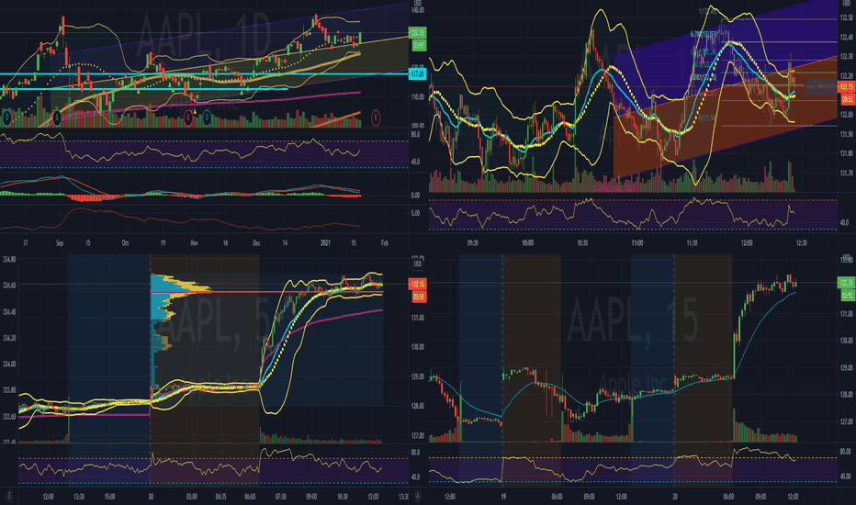Click the '140.00' value on the 1D price axis
Viewport: 856px width, 505px height.
418,10
